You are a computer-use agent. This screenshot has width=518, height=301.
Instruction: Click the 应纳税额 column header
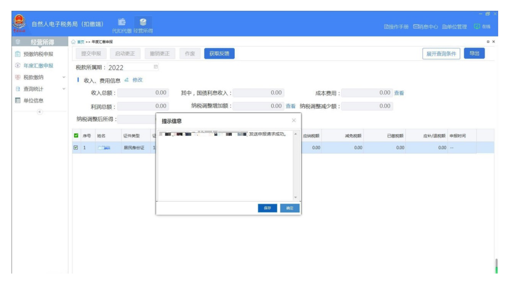point(311,136)
